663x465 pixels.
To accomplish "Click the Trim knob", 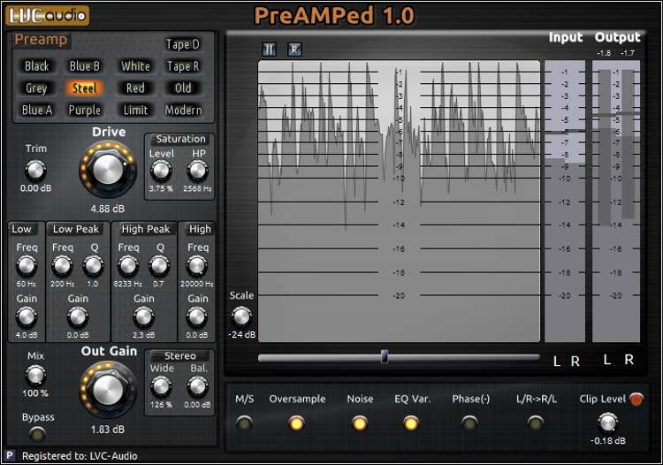I will (x=35, y=171).
